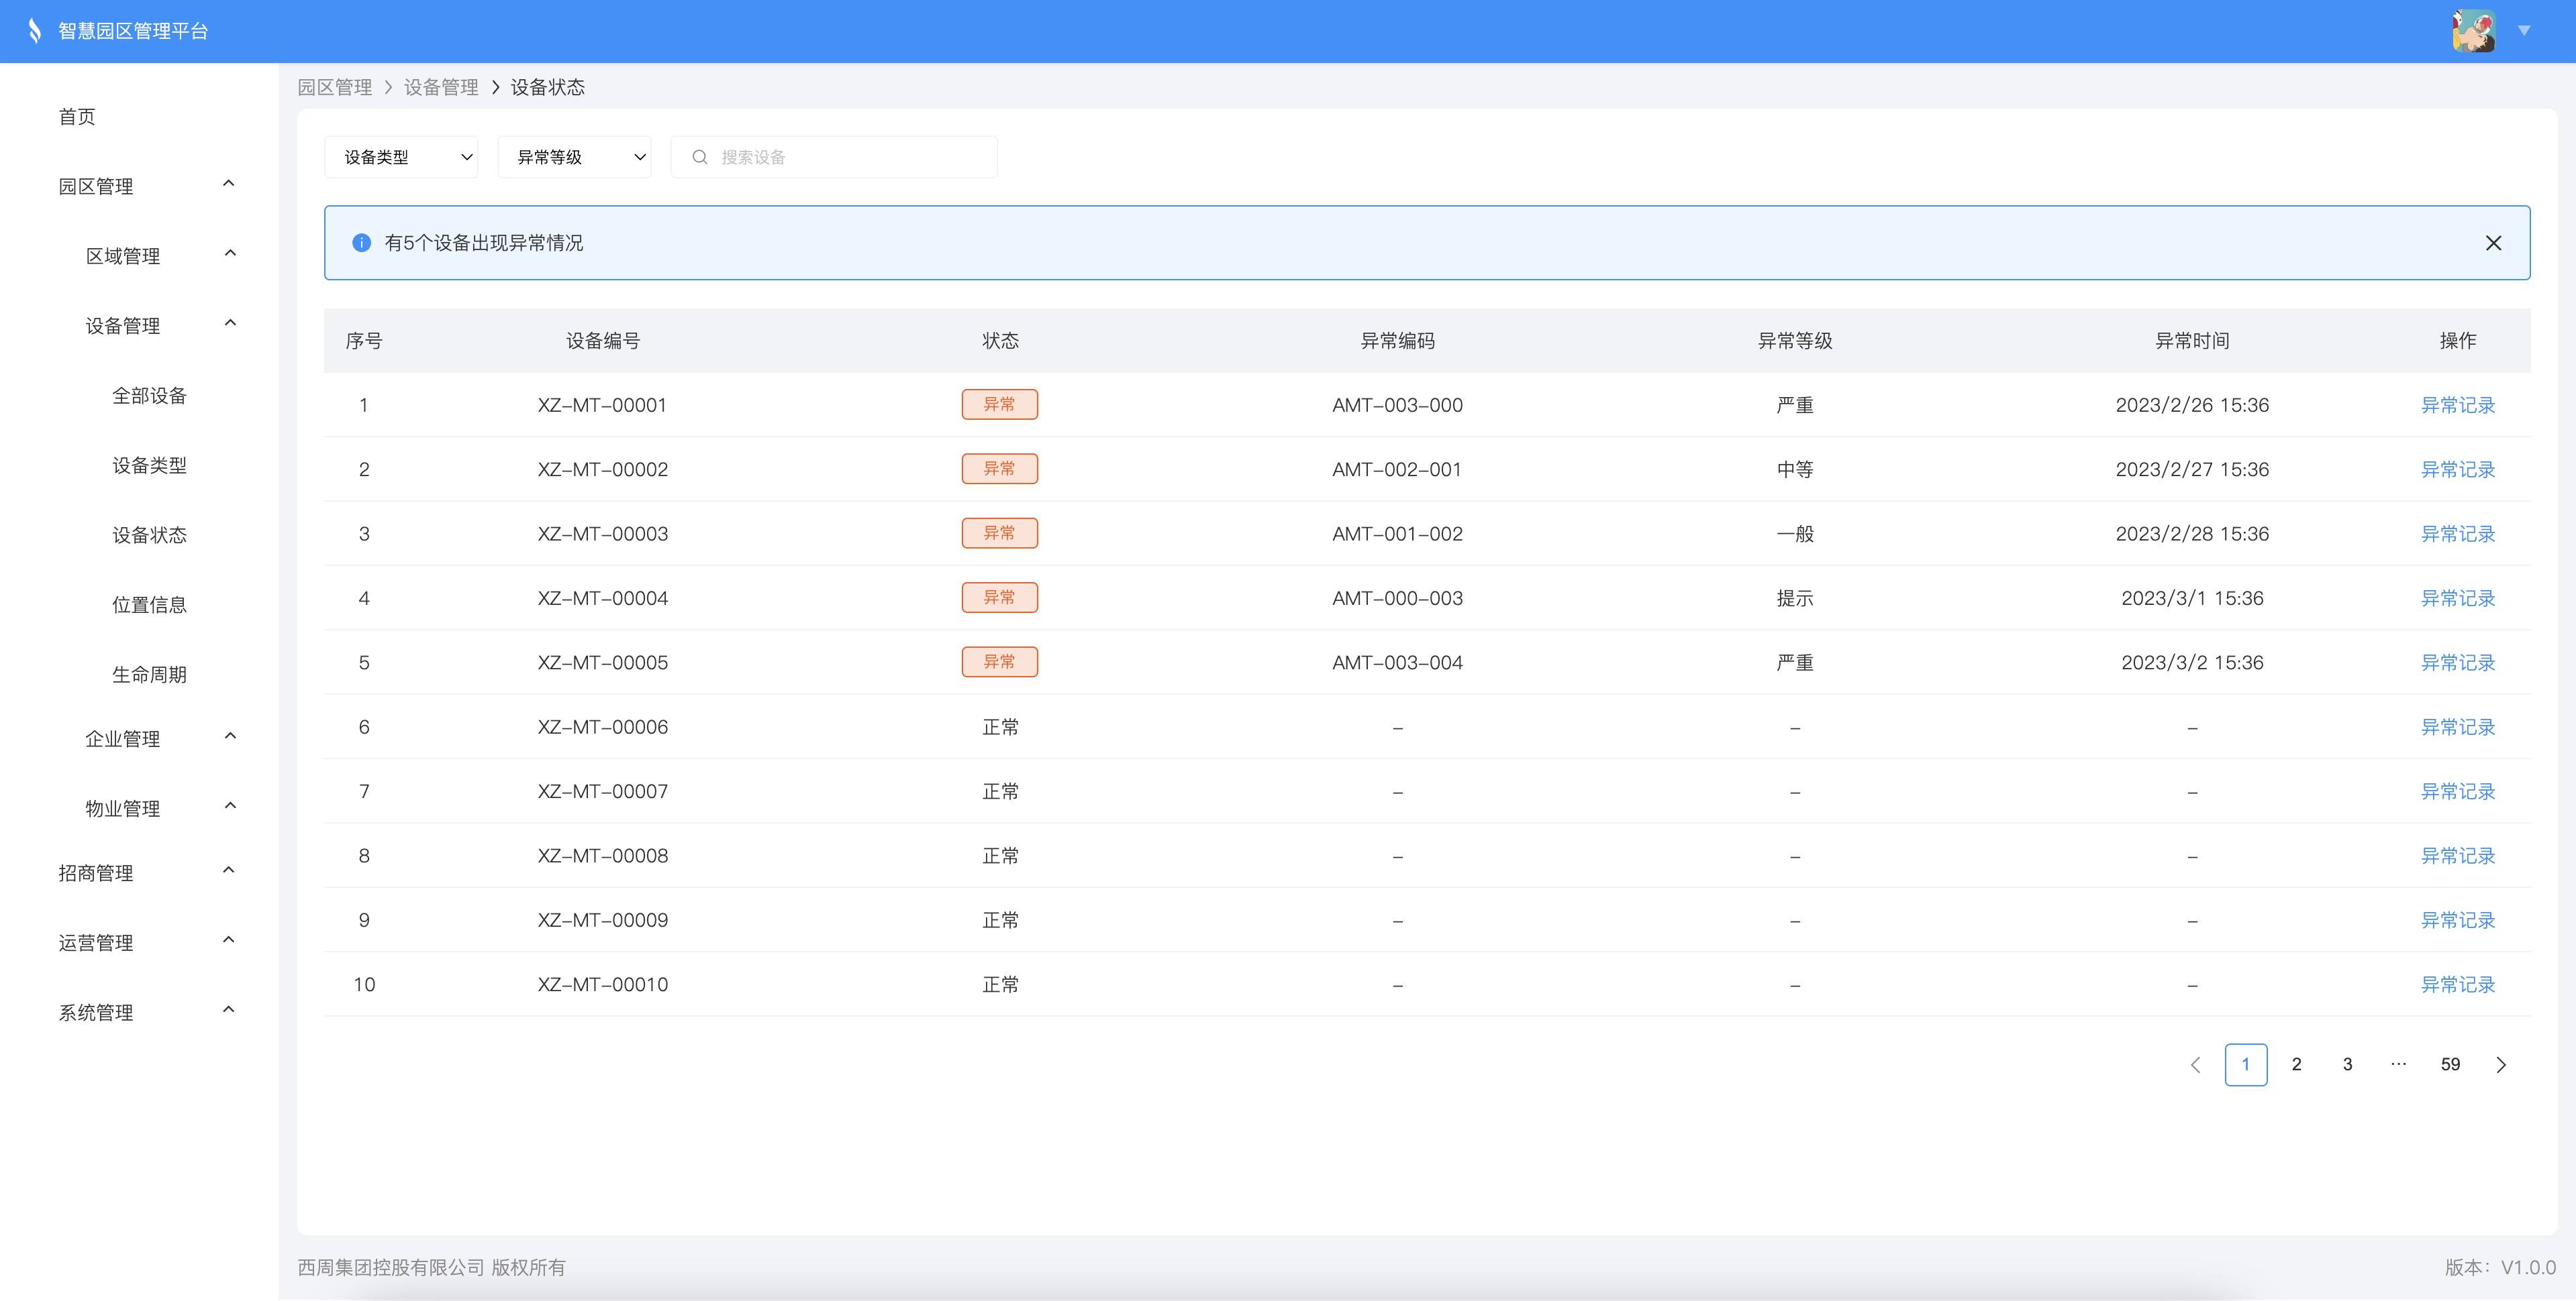Expand the 招商管理 sidebar section
The image size is (2576, 1301).
click(229, 871)
